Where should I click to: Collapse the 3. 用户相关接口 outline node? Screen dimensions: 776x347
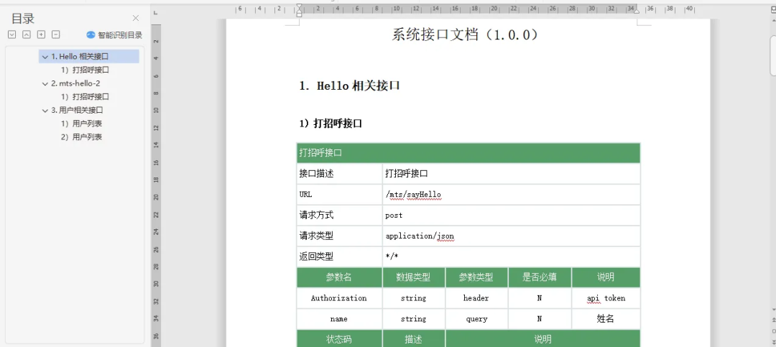point(45,111)
